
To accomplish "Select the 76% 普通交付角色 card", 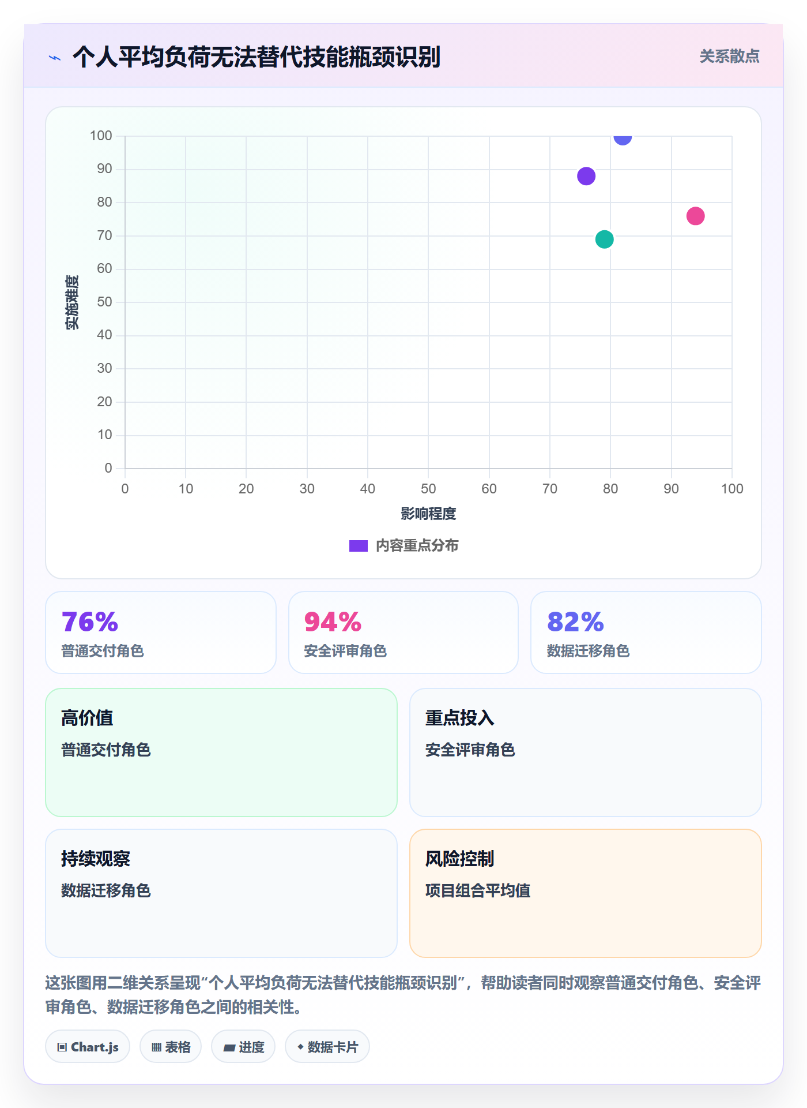I will (161, 632).
